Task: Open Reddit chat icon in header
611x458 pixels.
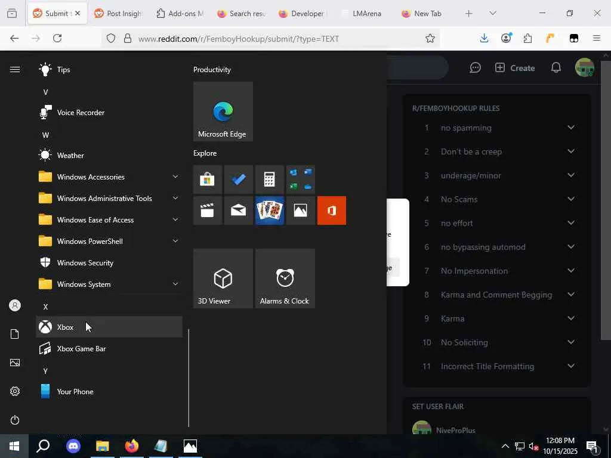Action: (475, 68)
